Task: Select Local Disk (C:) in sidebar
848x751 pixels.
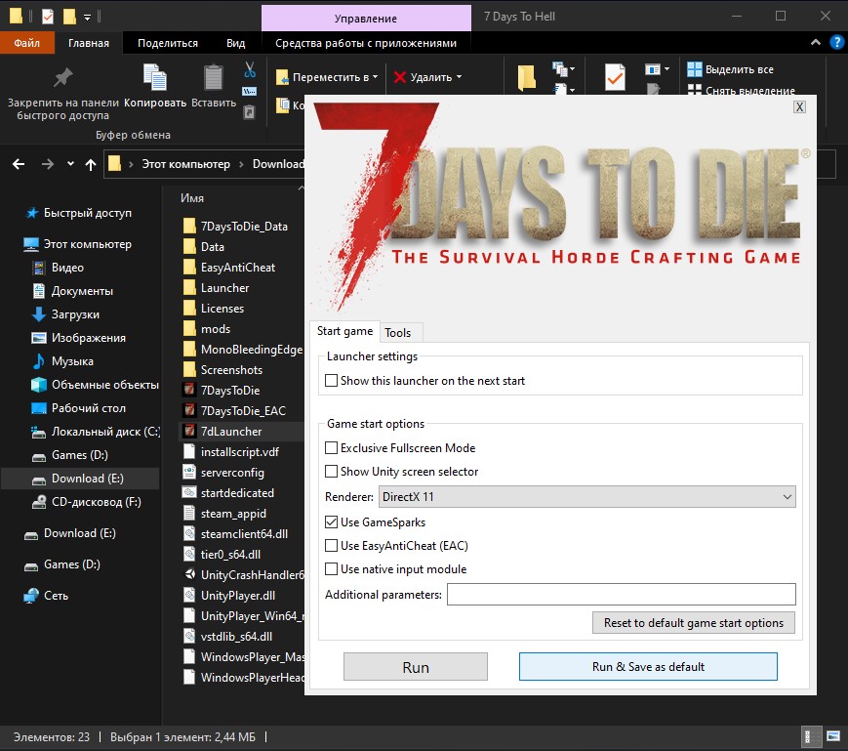Action: tap(96, 432)
